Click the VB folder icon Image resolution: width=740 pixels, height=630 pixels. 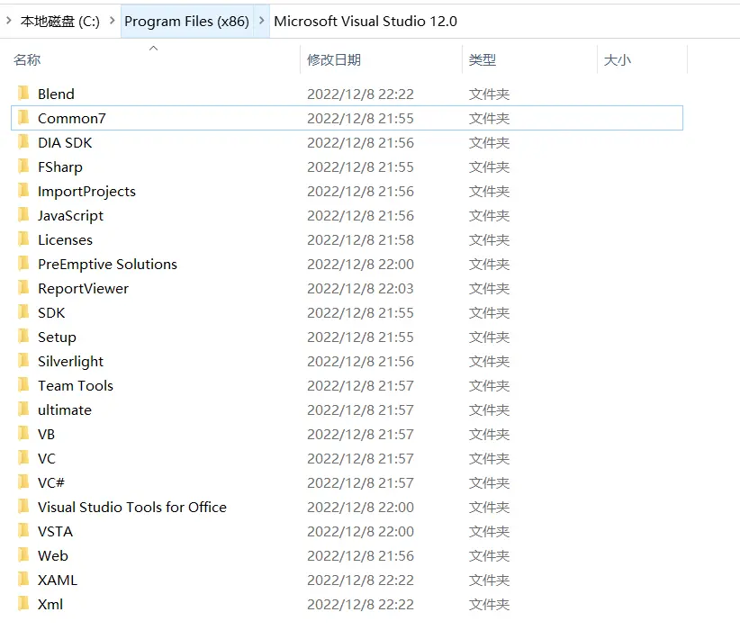point(23,433)
